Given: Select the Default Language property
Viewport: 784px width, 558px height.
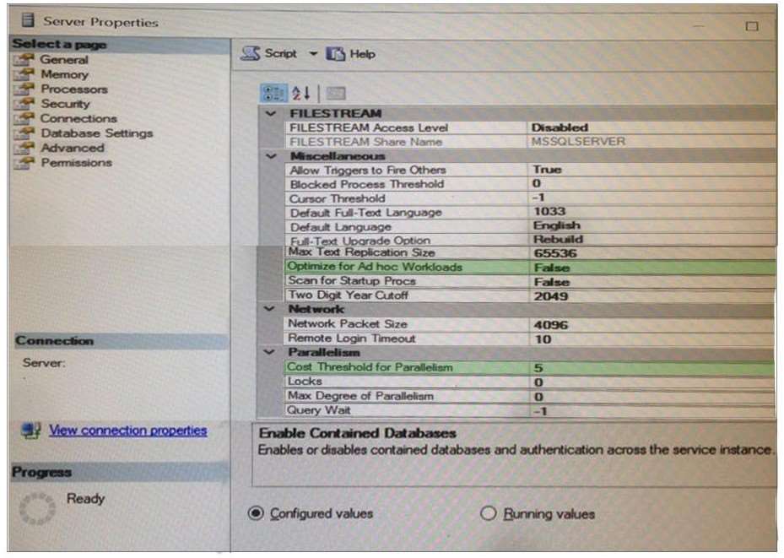Looking at the screenshot, I should click(531, 227).
